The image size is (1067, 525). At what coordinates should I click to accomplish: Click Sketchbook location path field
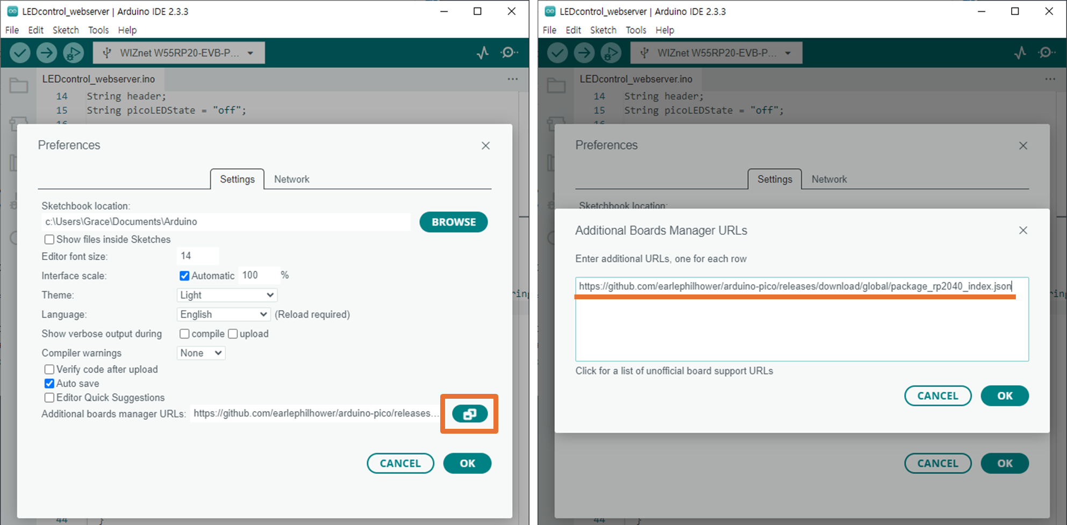point(226,222)
